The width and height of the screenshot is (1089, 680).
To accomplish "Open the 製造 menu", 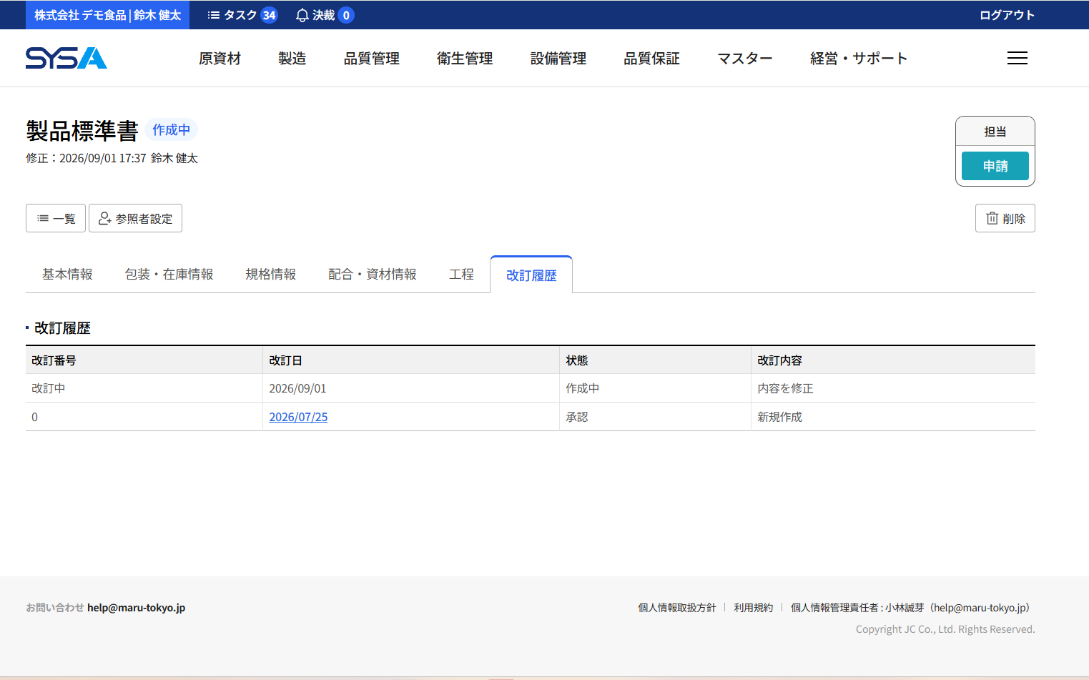I will pos(292,59).
